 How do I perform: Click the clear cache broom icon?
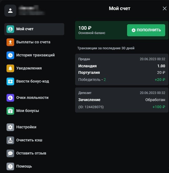point(10,140)
